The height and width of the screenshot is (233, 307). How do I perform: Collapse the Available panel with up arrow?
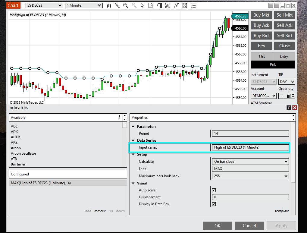coord(125,116)
